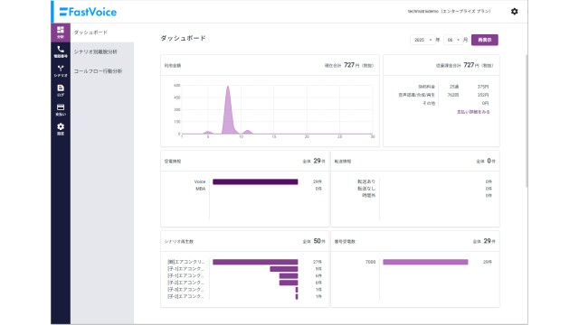The image size is (579, 325).
Task: Click the 27件 scenario count value
Action: point(318,262)
